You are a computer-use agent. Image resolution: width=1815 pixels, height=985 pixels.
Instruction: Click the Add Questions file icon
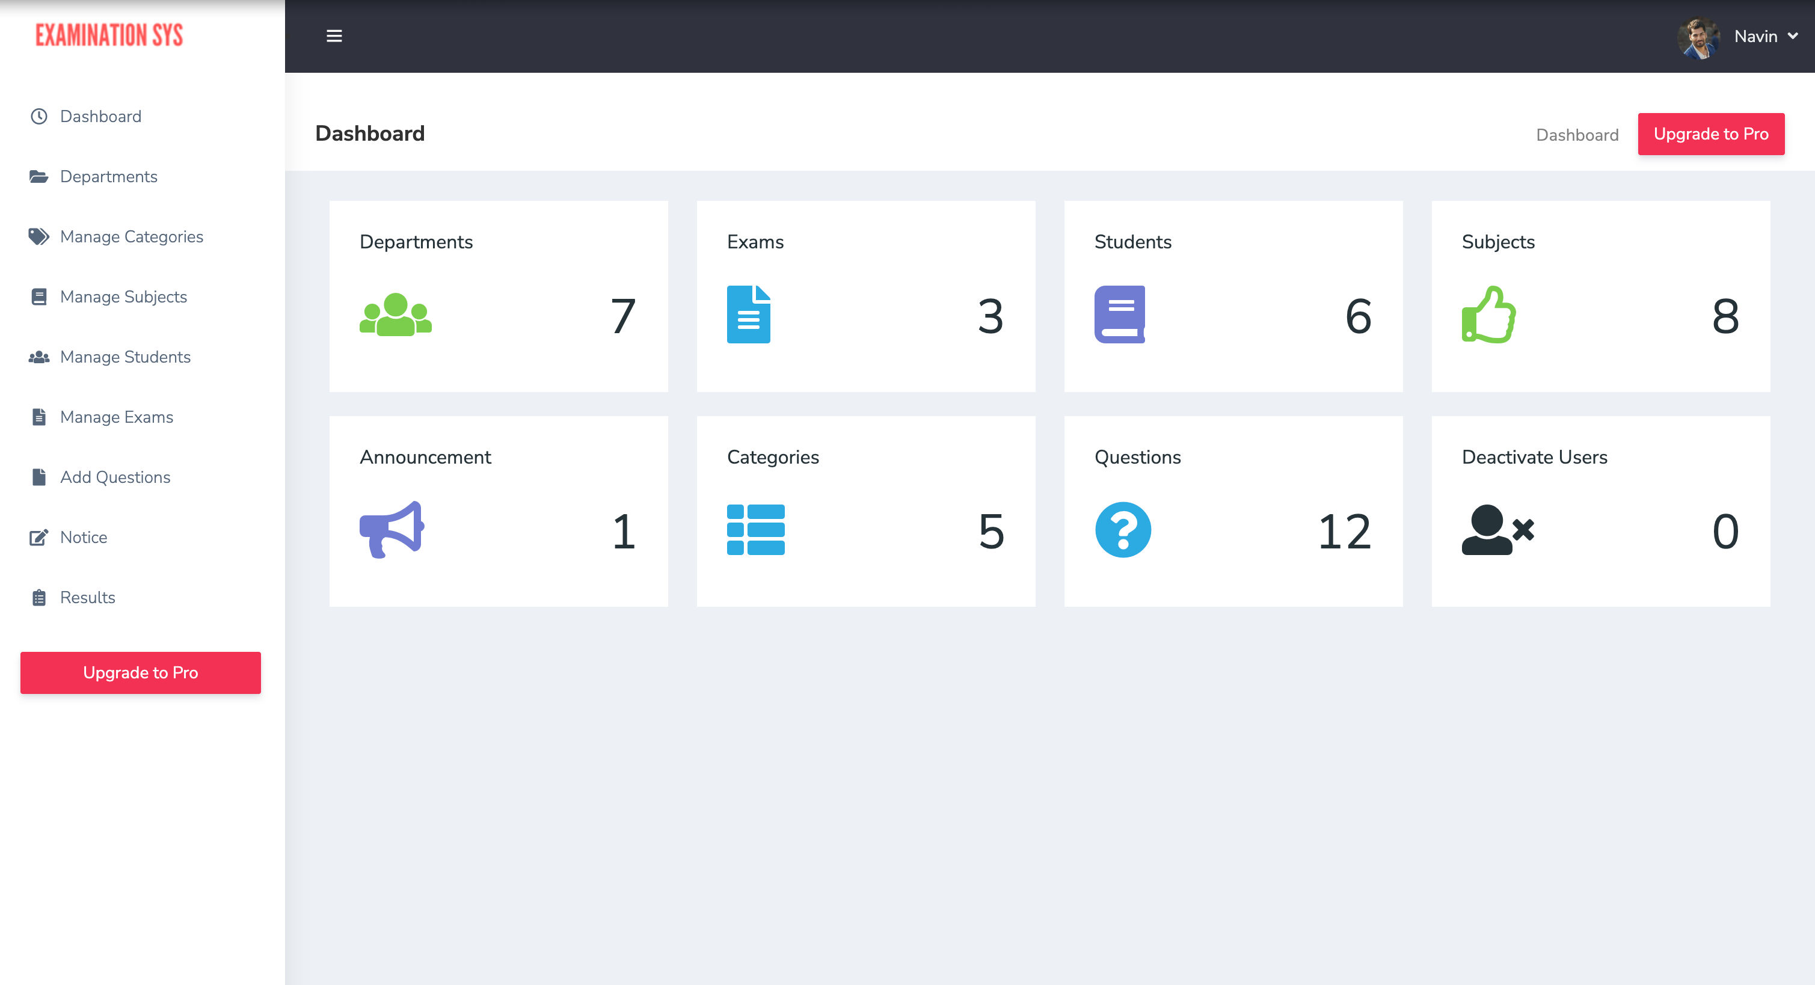point(38,477)
